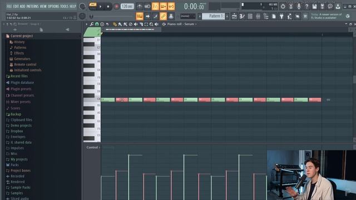The height and width of the screenshot is (200, 356).
Task: Select the Select (dashed rectangle) tool in the piano roll
Action: click(x=146, y=24)
